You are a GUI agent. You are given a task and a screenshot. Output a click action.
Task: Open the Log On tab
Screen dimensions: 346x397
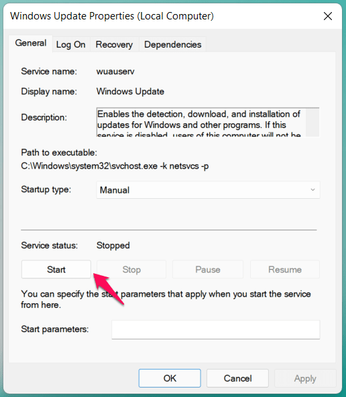pyautogui.click(x=71, y=45)
